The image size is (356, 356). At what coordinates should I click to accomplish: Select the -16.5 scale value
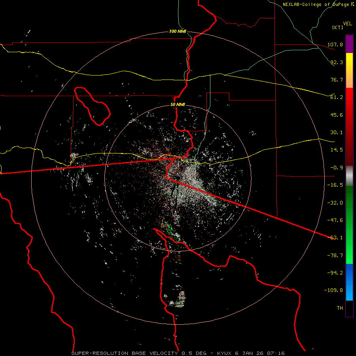(335, 185)
